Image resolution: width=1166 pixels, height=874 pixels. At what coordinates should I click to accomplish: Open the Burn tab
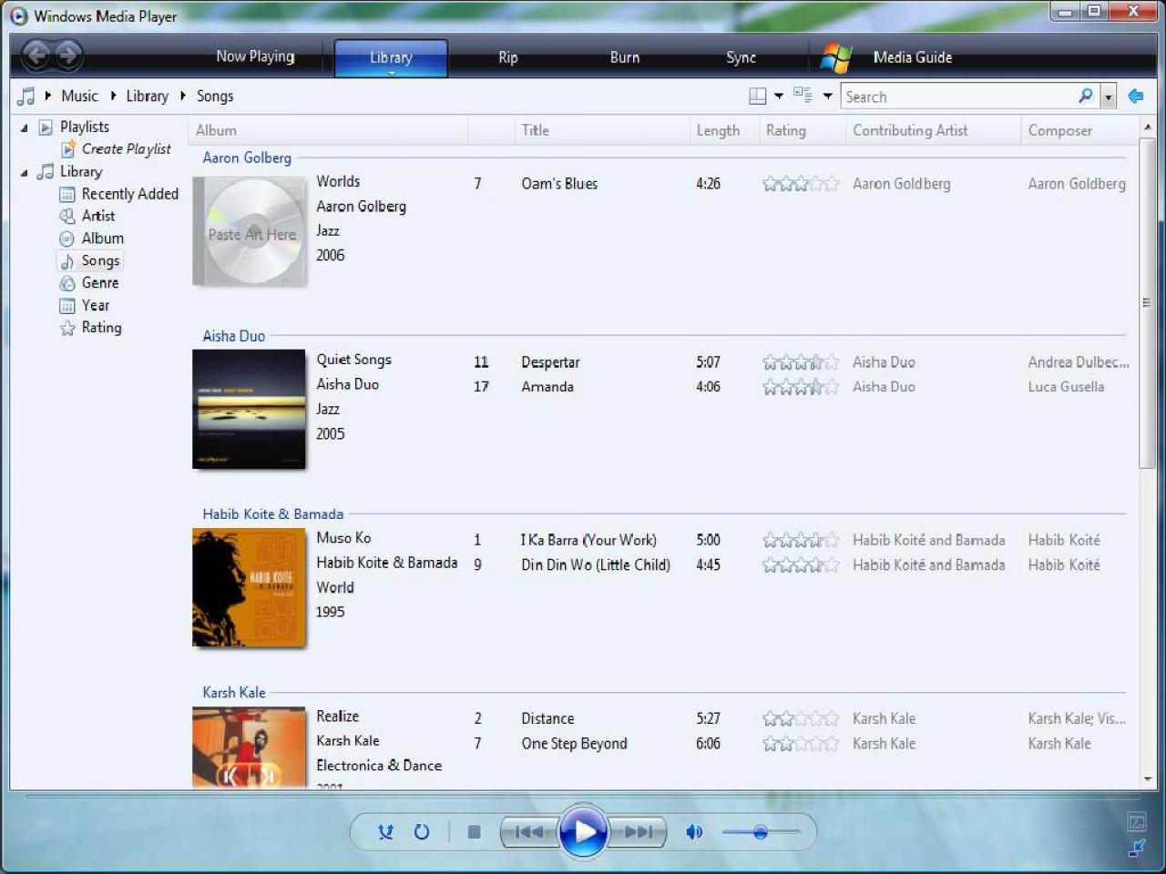[x=625, y=57]
